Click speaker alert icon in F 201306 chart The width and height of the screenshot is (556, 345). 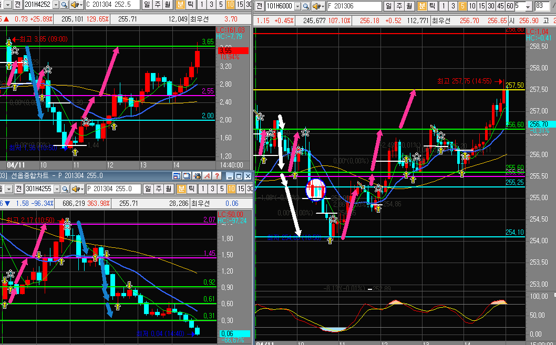point(316,6)
